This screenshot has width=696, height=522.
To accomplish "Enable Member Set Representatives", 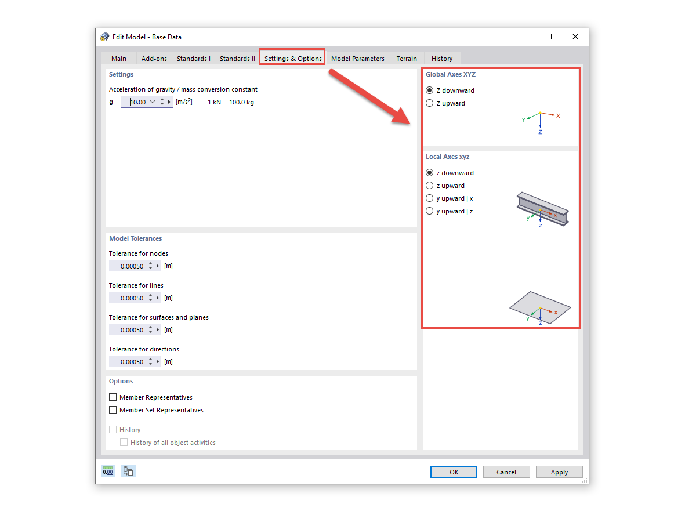I will tap(113, 410).
